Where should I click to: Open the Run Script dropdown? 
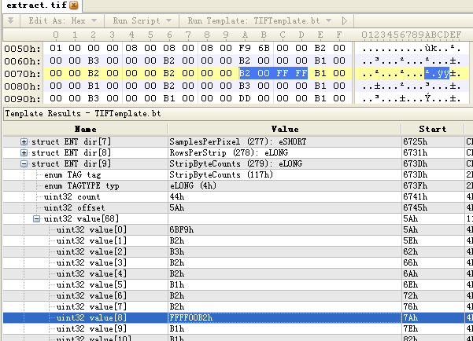[x=142, y=20]
